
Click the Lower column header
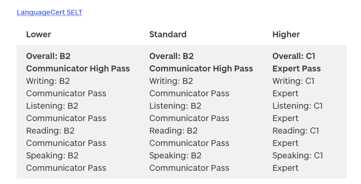coord(38,35)
